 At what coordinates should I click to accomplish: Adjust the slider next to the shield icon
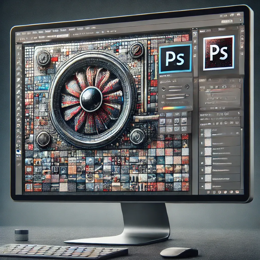pyautogui.click(x=175, y=88)
